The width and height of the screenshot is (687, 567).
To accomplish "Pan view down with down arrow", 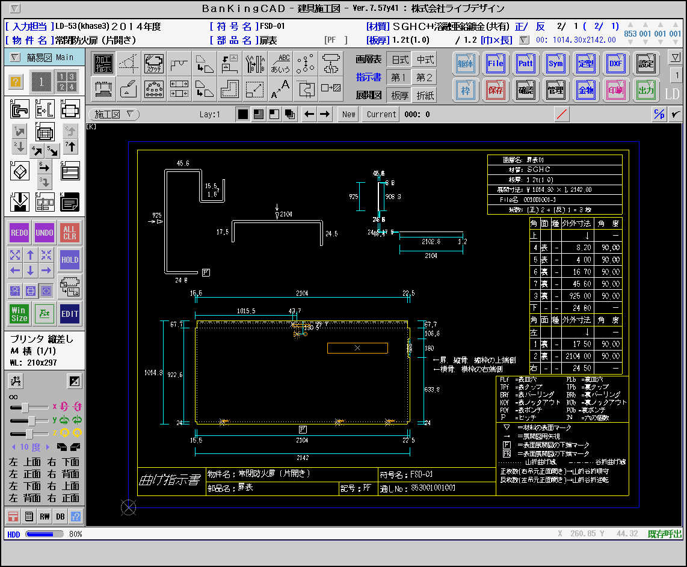I will [30, 270].
